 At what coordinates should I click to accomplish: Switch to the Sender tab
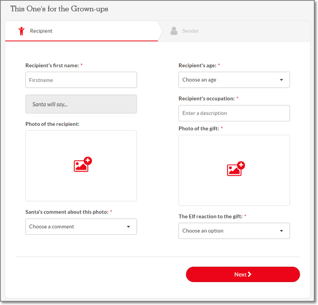click(190, 31)
